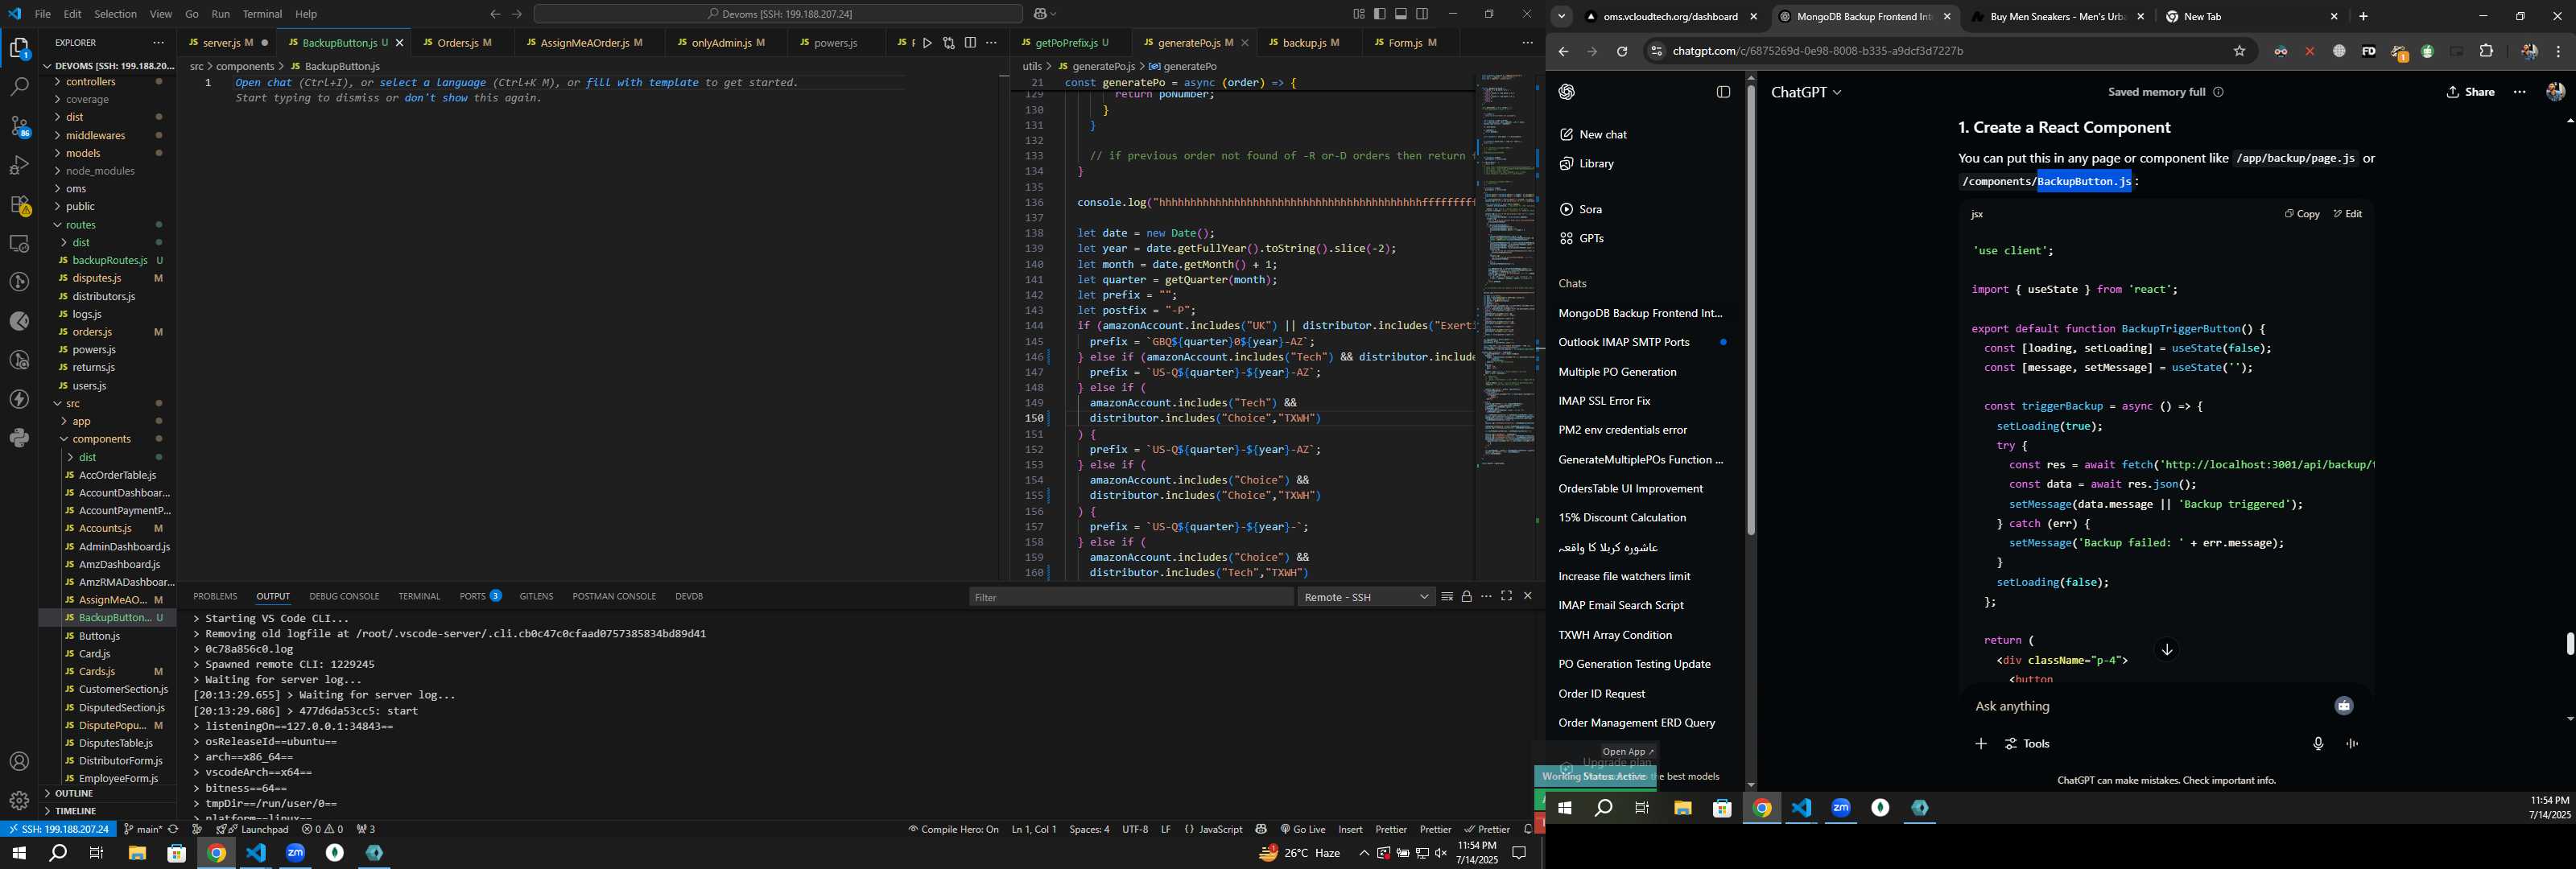Toggle VS Code panel layout button

click(1401, 14)
